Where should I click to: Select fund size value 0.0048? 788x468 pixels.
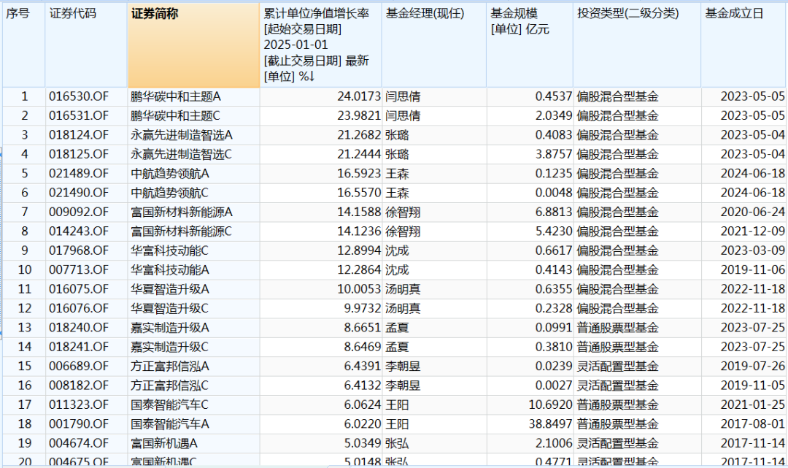[554, 193]
